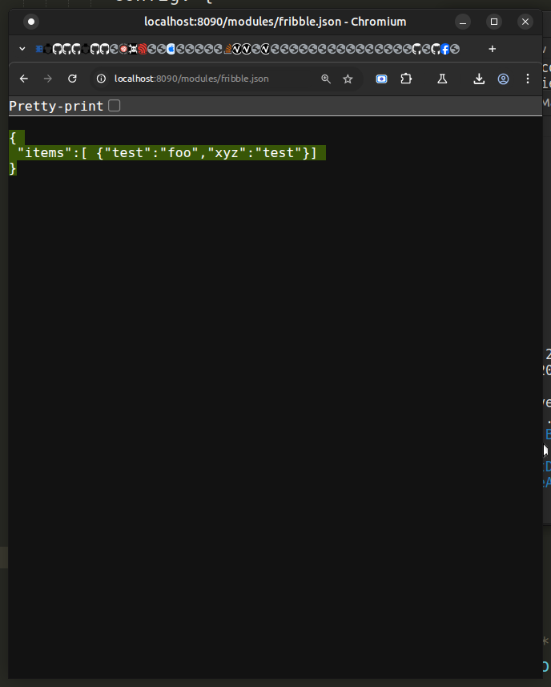551x687 pixels.
Task: Open the three-dot Chromium menu
Action: [527, 79]
